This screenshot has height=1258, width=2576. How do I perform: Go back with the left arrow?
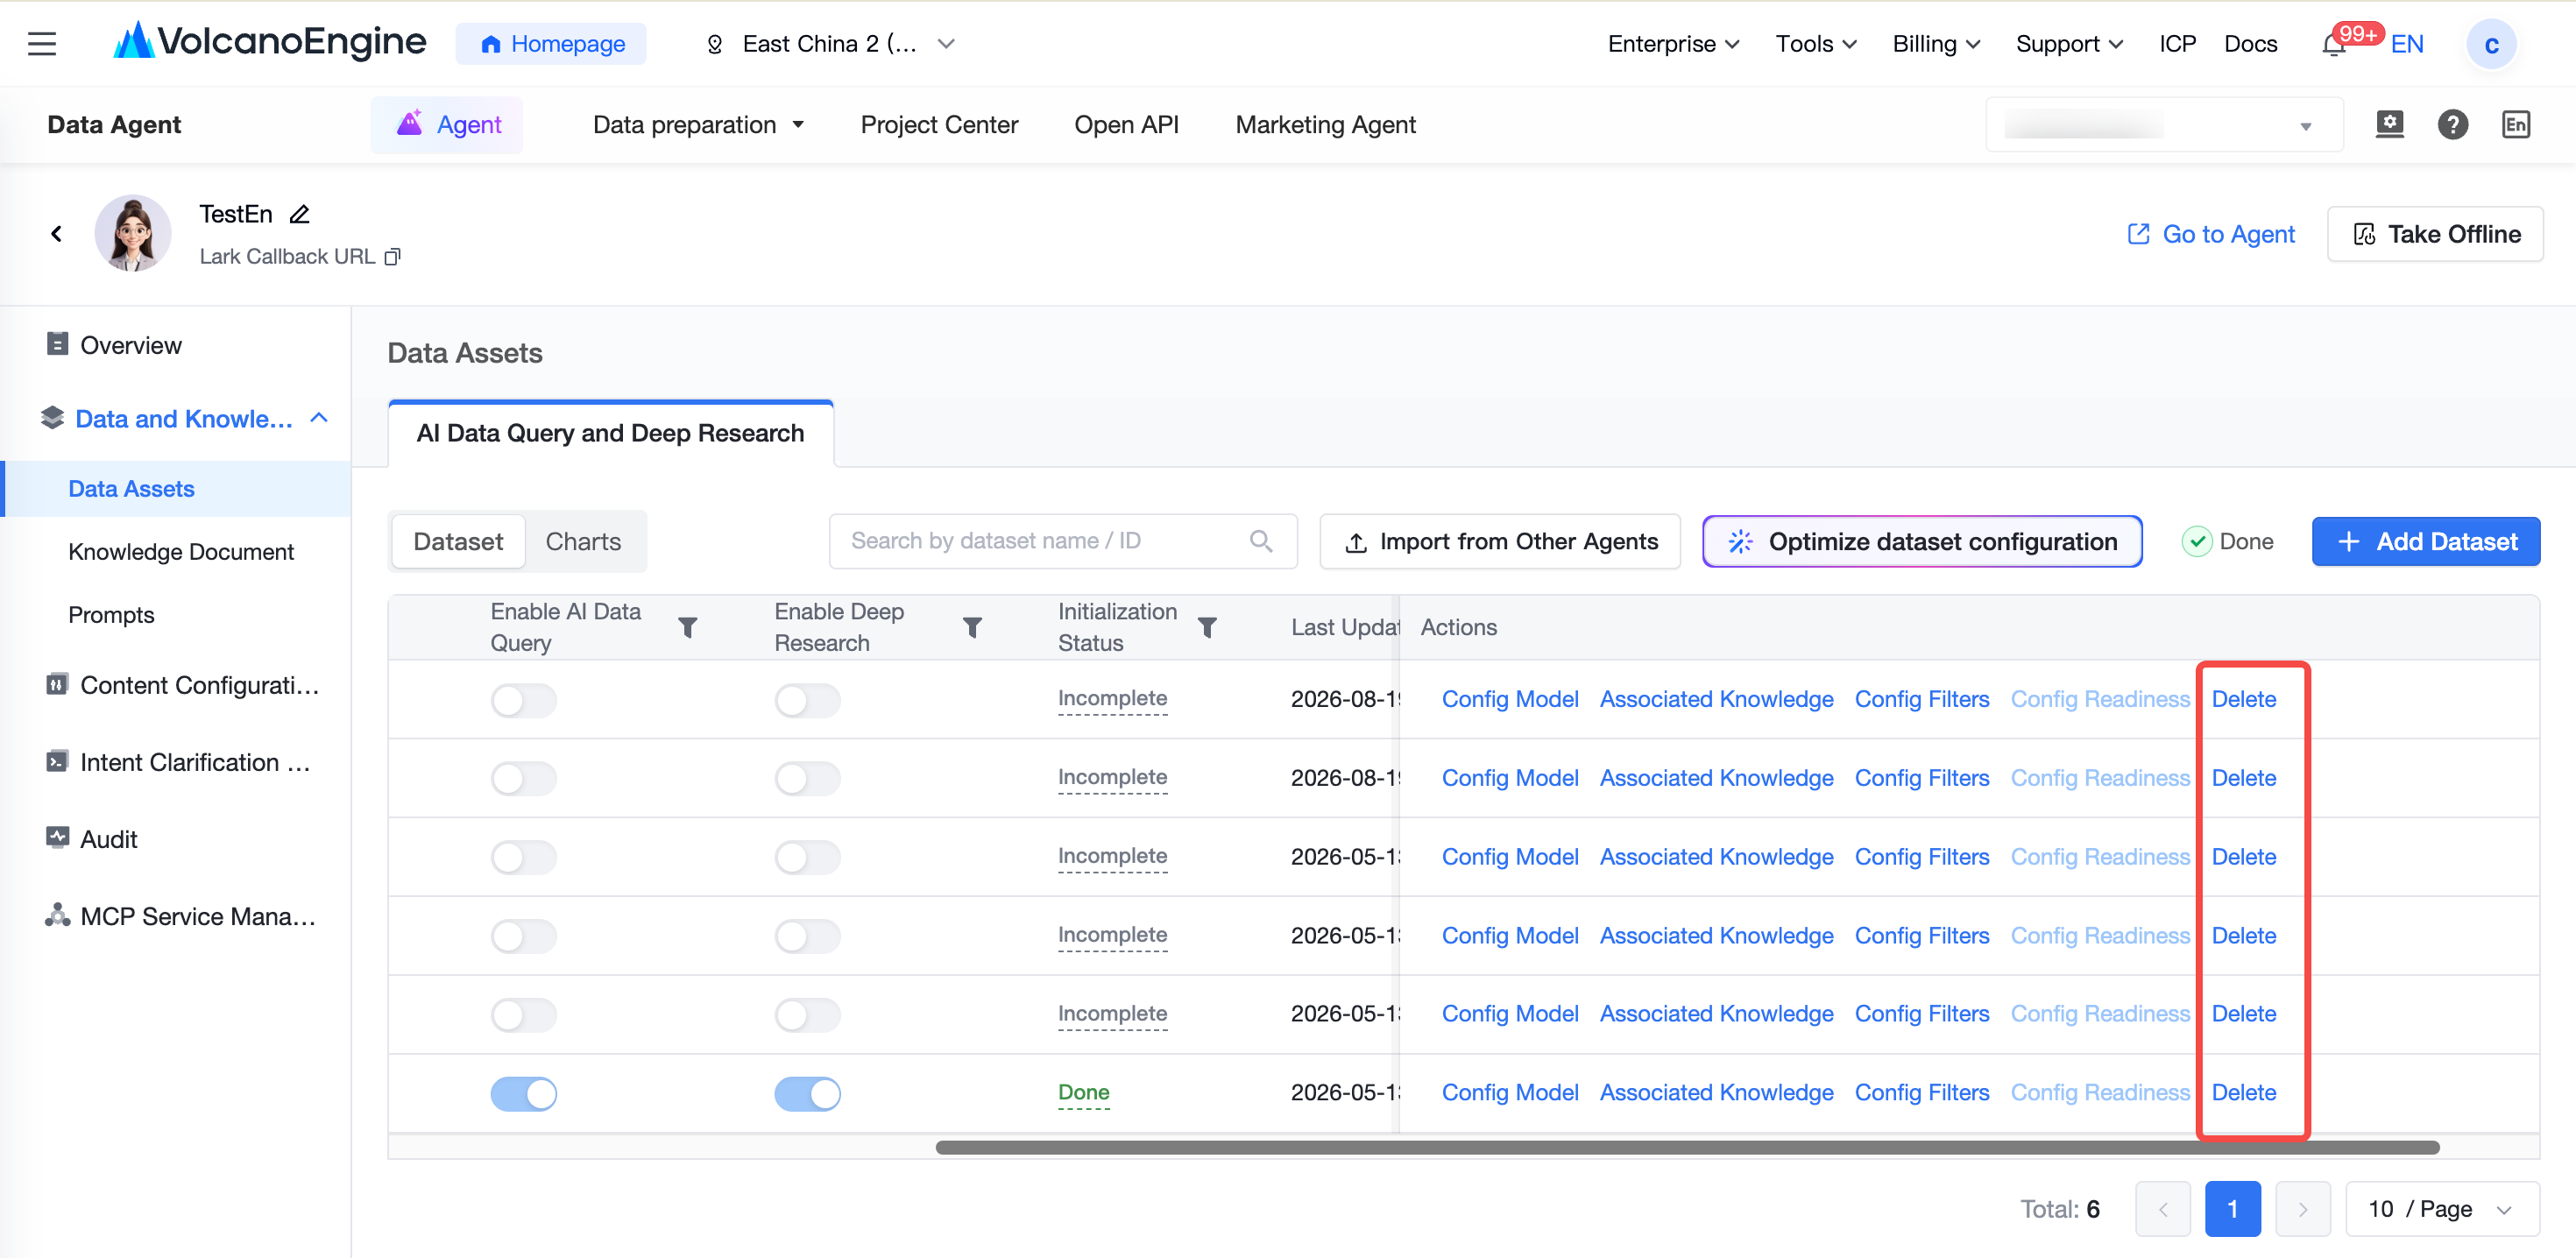56,233
